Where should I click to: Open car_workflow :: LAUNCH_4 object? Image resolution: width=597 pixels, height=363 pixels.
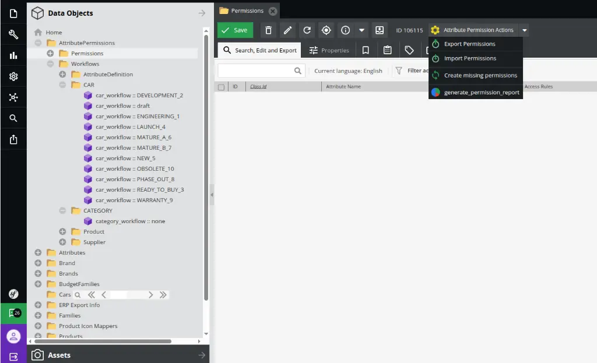tap(131, 126)
